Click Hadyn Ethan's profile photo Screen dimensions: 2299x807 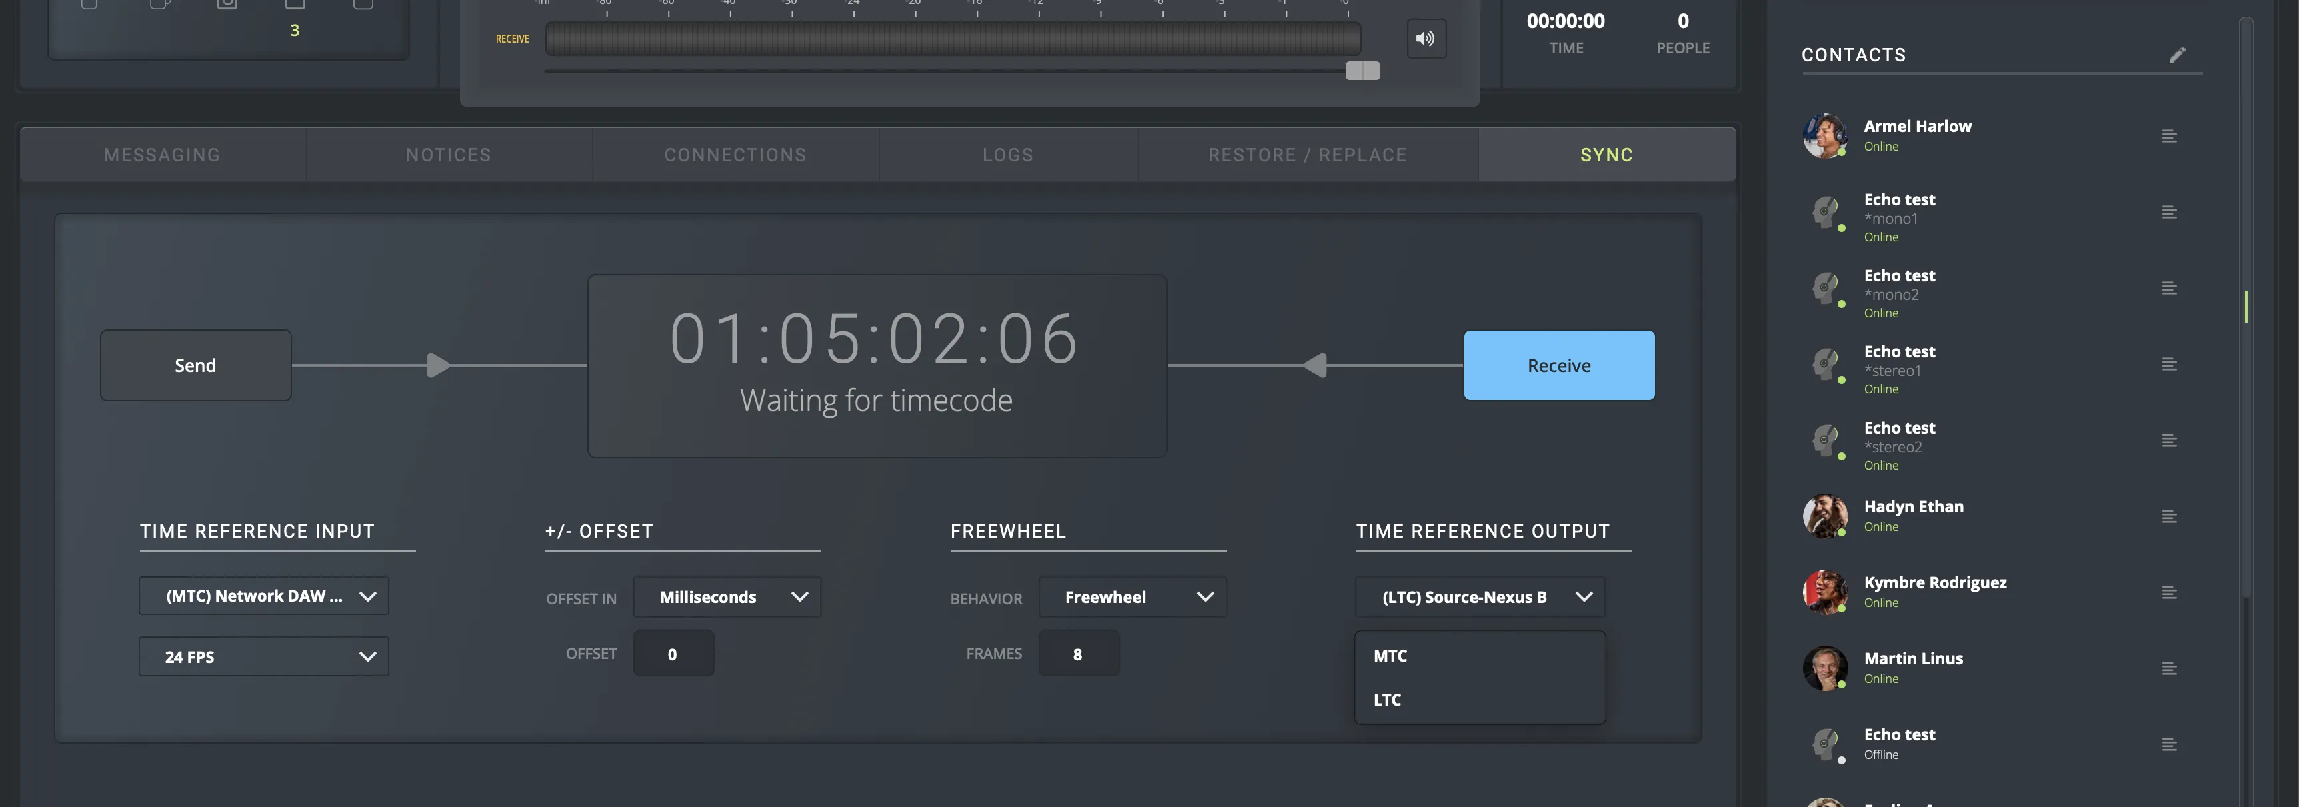tap(1825, 515)
